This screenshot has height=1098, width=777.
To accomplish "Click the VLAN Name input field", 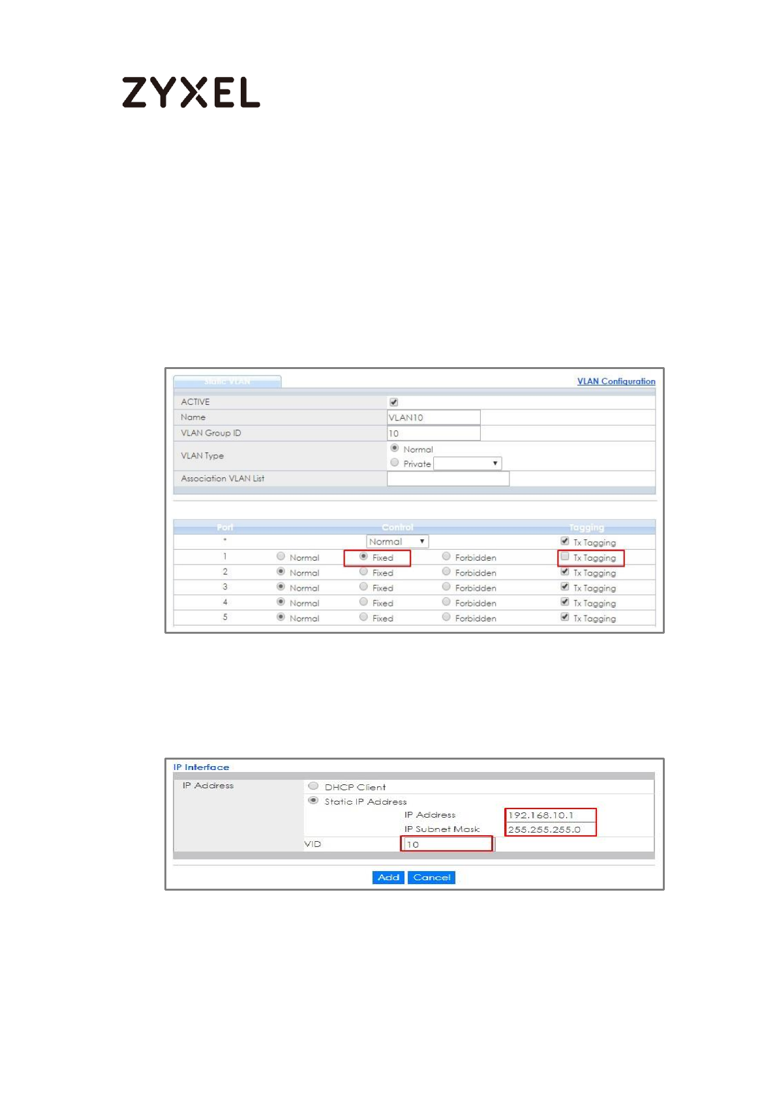I will tap(433, 417).
